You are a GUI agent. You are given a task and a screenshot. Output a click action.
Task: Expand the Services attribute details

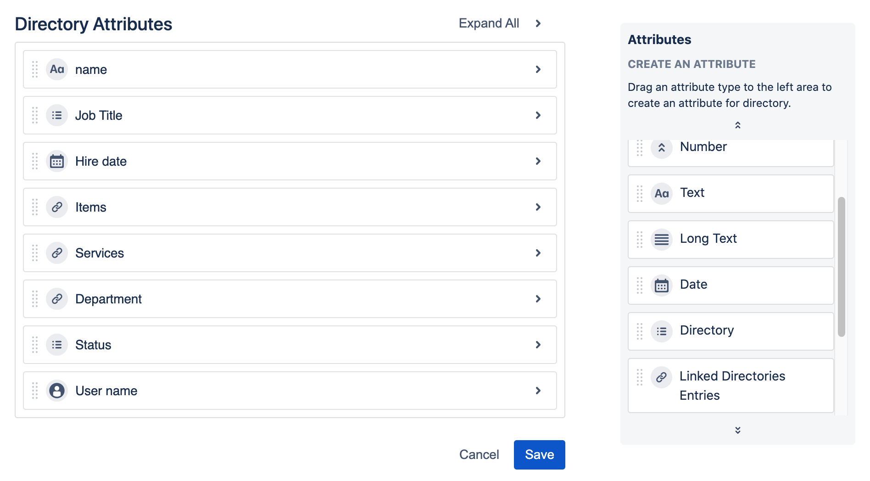tap(538, 253)
